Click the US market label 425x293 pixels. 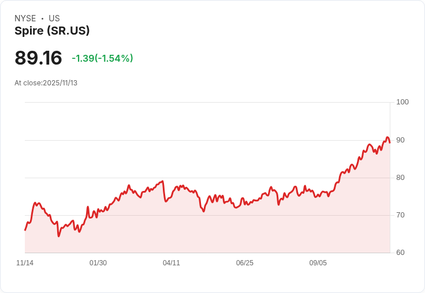pos(54,18)
